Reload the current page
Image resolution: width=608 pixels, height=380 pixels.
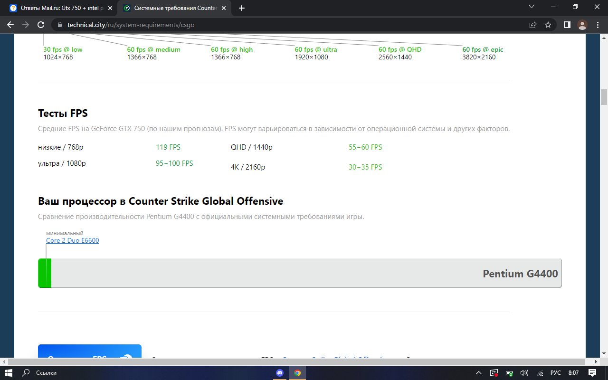41,25
